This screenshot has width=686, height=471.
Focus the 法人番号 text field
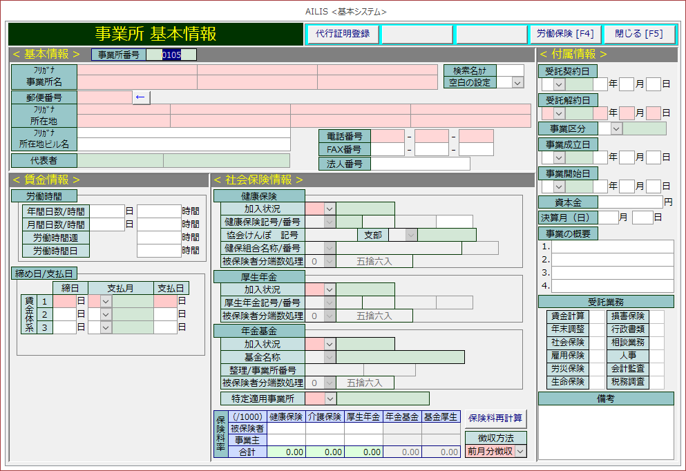[x=421, y=164]
